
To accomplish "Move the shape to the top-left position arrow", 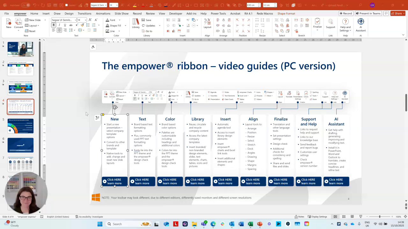I will (x=237, y=20).
